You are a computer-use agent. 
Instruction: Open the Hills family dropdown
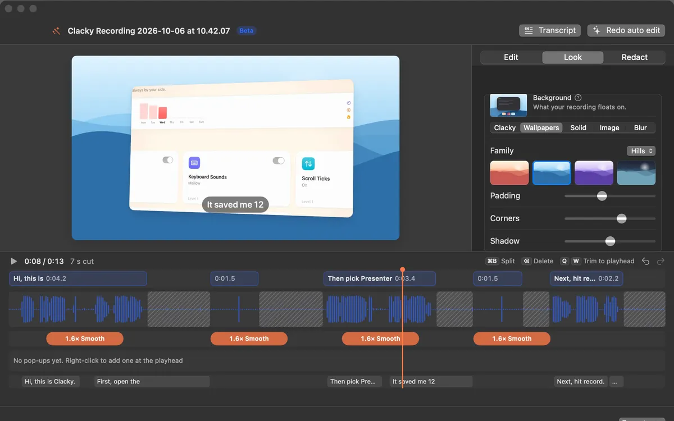[x=641, y=151]
